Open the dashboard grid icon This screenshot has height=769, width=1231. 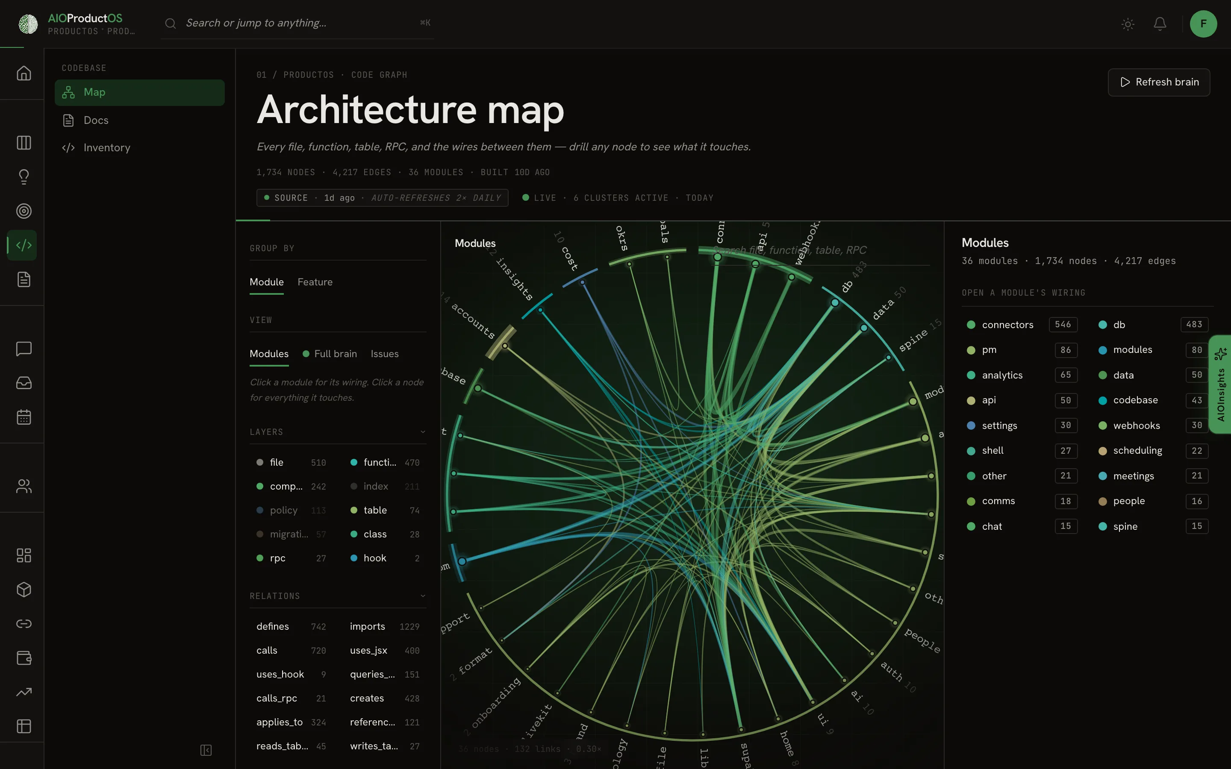(x=24, y=555)
